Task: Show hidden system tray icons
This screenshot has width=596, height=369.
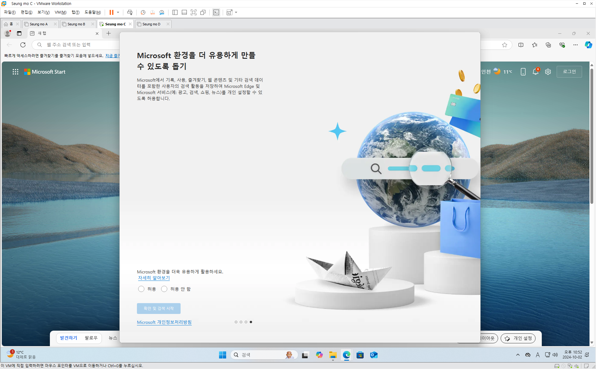Action: pos(518,355)
